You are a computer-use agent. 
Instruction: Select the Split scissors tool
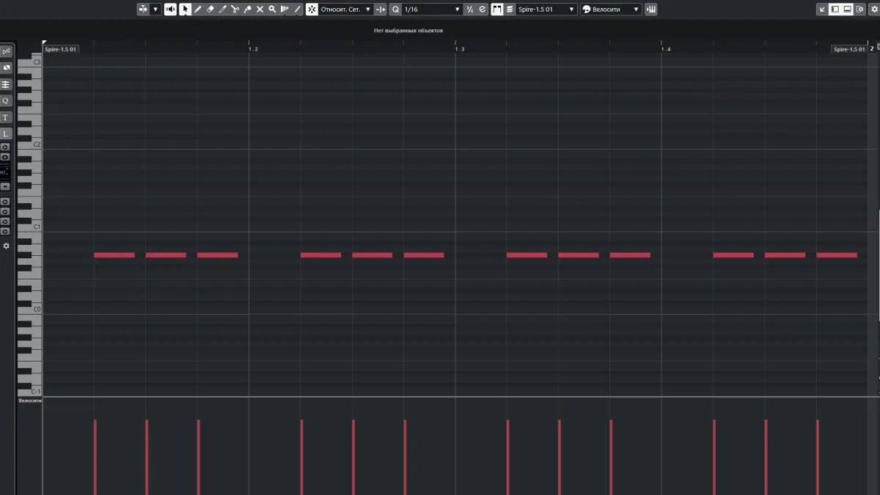(235, 10)
